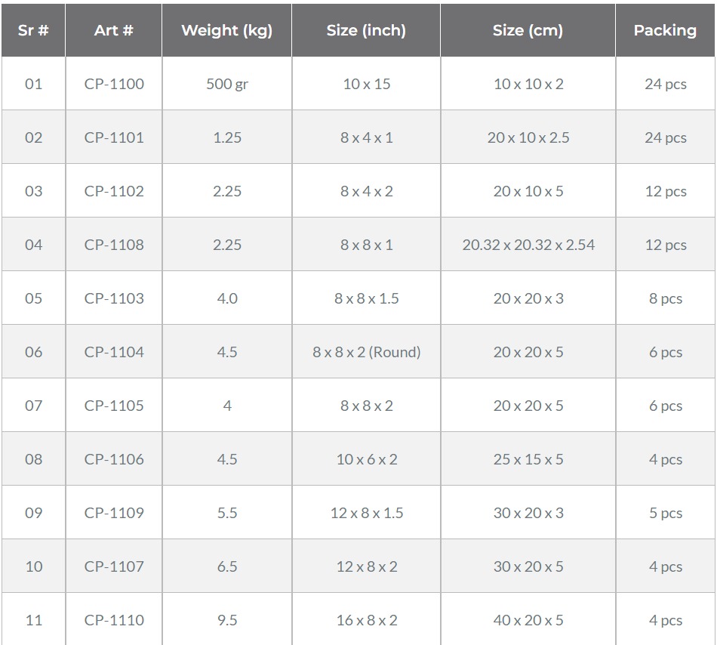Click the '40 x 20 x 5' cm cell
The width and height of the screenshot is (717, 645).
click(528, 620)
